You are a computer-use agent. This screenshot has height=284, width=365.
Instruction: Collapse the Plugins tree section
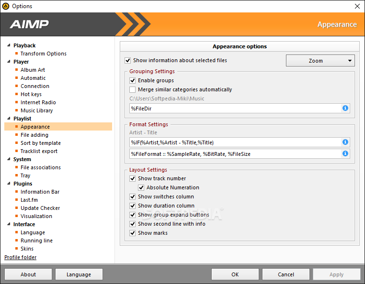click(9, 184)
